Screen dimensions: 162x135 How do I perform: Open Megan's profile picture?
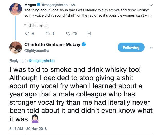pos(15,9)
